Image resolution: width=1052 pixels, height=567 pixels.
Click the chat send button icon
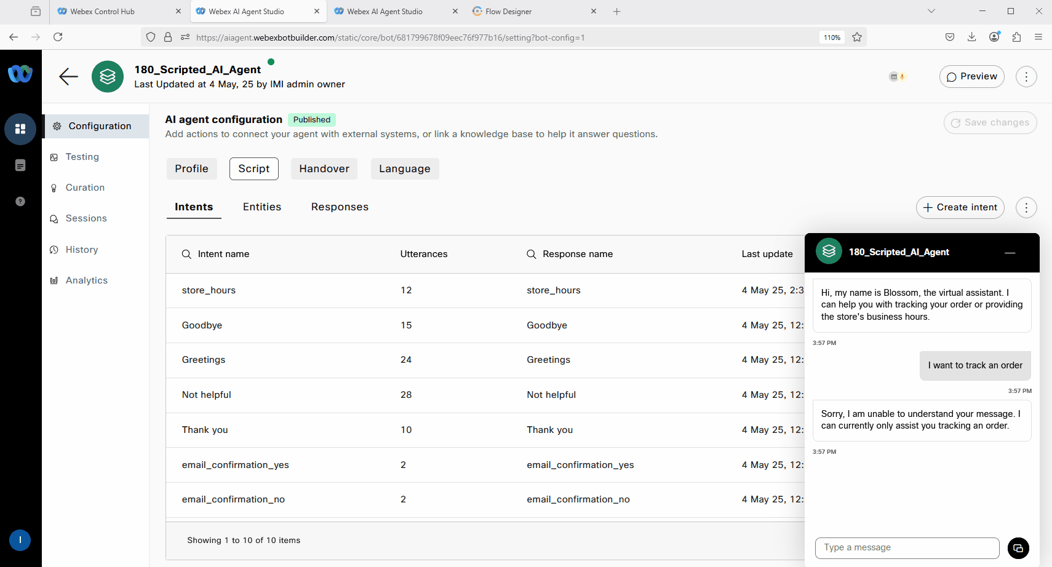point(1018,548)
